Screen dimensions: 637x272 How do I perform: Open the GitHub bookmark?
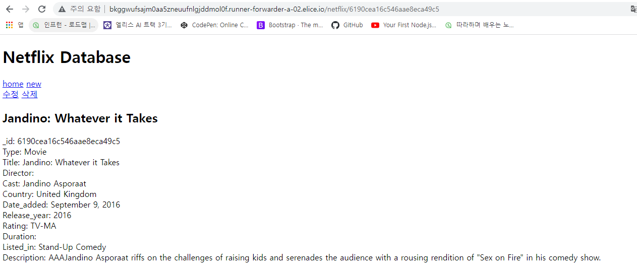347,25
